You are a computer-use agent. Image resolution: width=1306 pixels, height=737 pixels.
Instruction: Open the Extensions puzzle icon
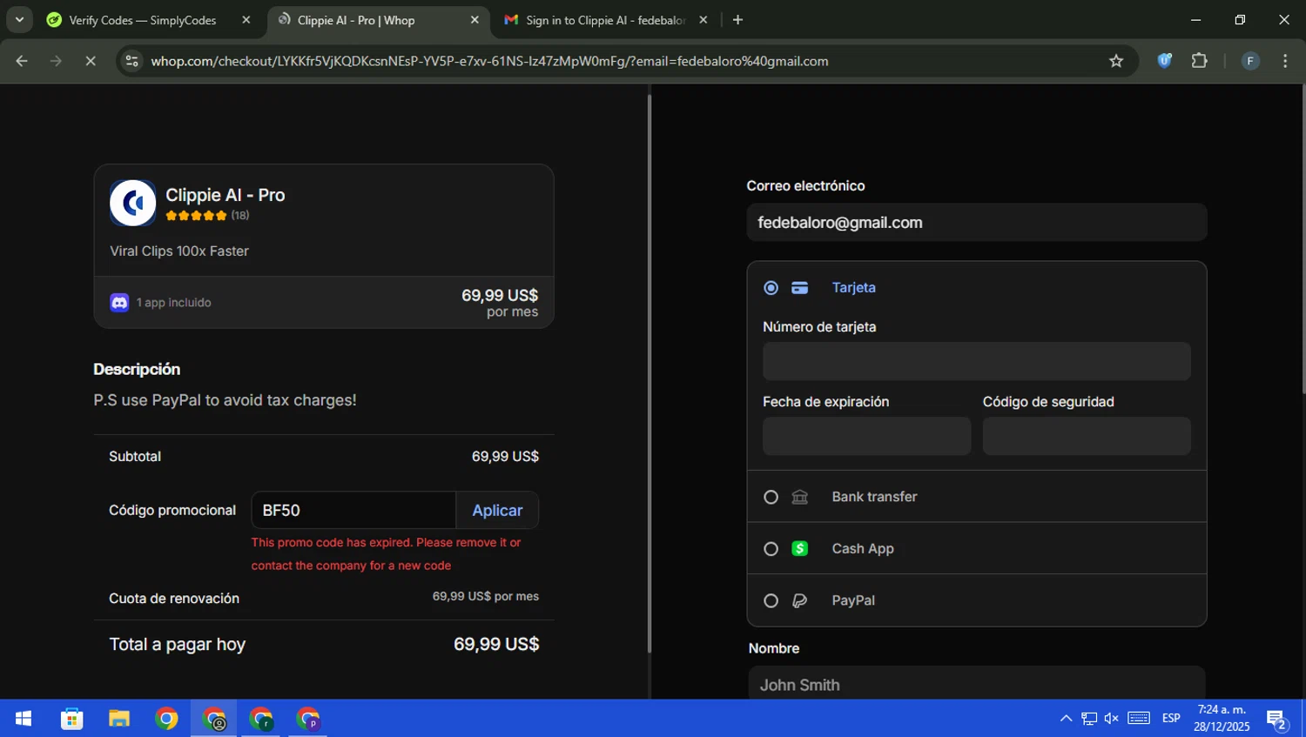[x=1199, y=61]
